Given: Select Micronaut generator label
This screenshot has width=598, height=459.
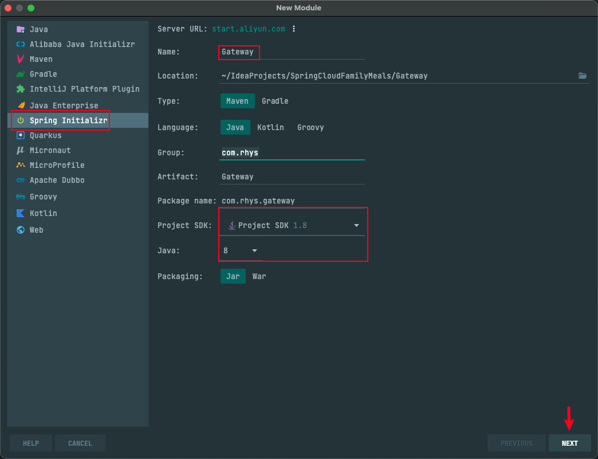Looking at the screenshot, I should [x=50, y=150].
